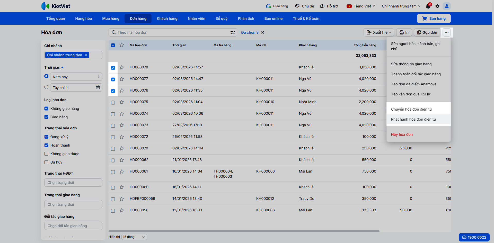Remove Chi nhánh trung tâm branch tag
This screenshot has height=243, width=494.
86,55
